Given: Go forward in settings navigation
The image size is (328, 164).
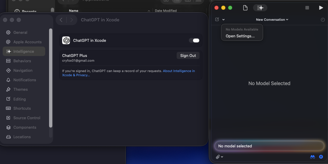Looking at the screenshot, I should tap(72, 20).
